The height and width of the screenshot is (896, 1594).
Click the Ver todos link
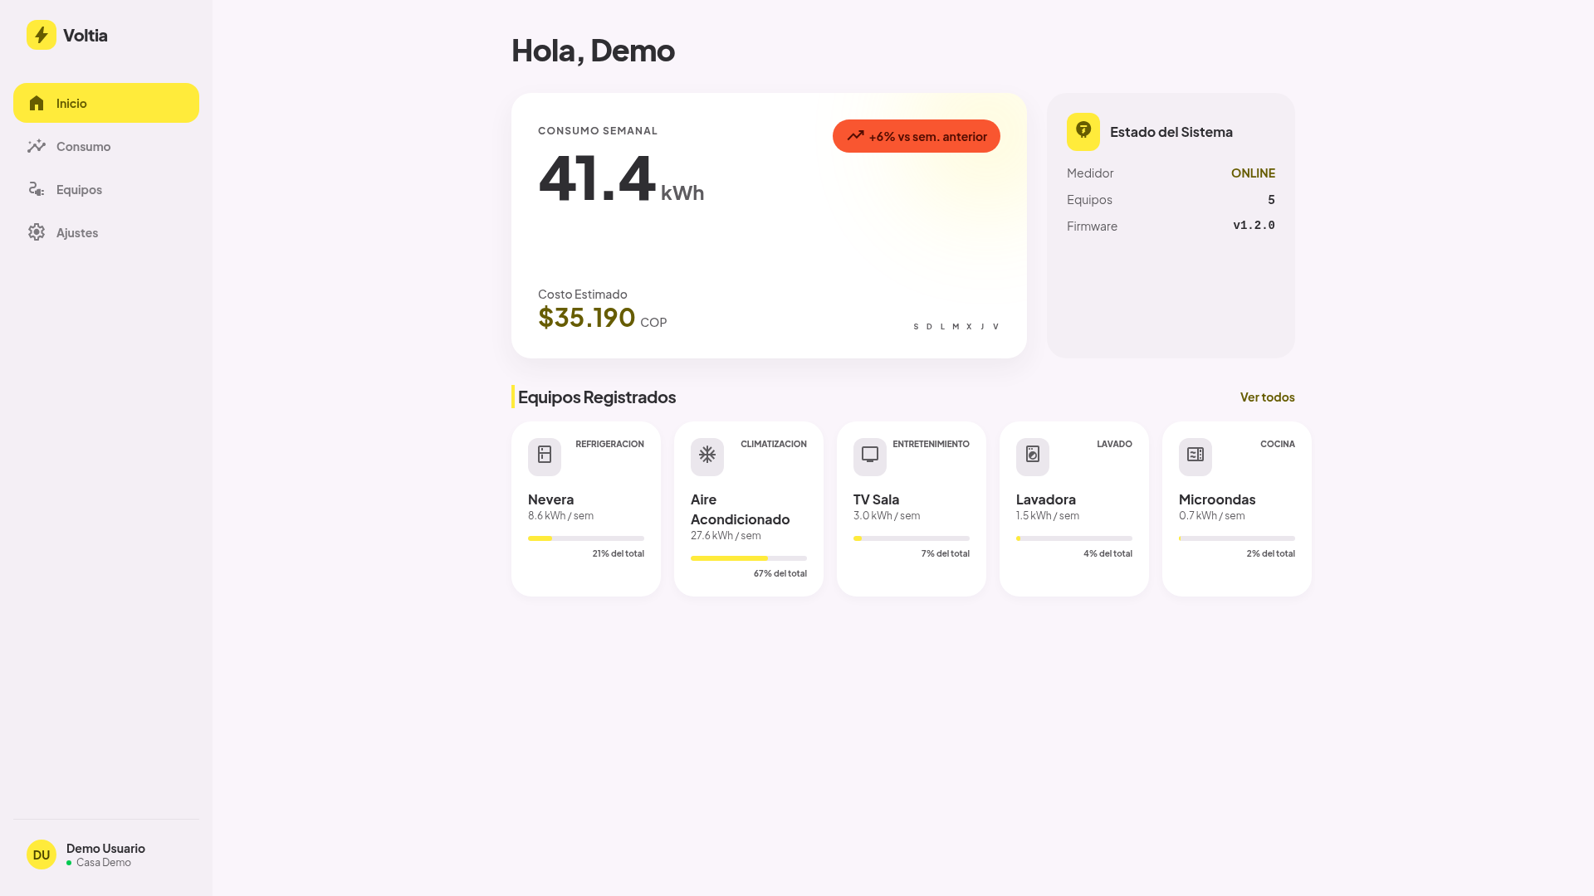[x=1267, y=397]
